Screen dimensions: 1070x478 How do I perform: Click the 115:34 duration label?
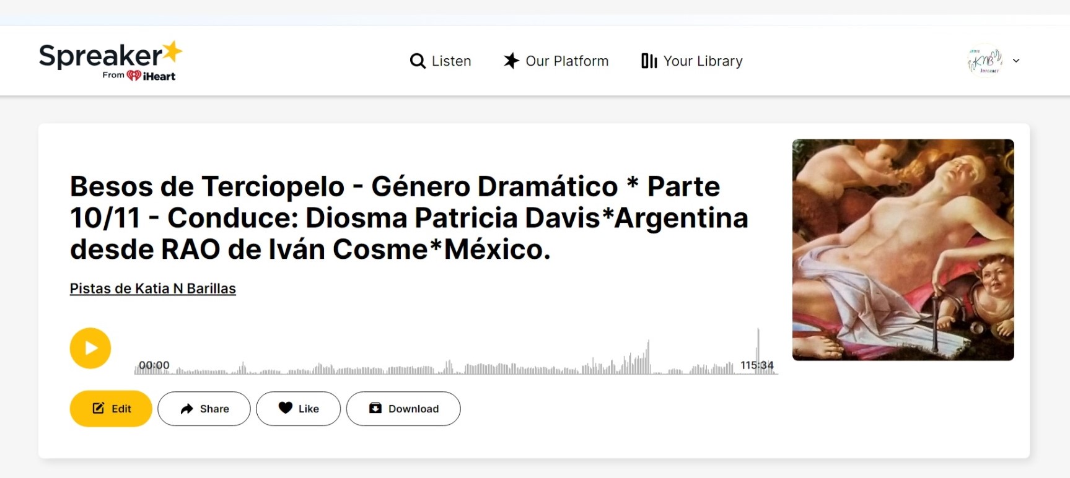757,365
